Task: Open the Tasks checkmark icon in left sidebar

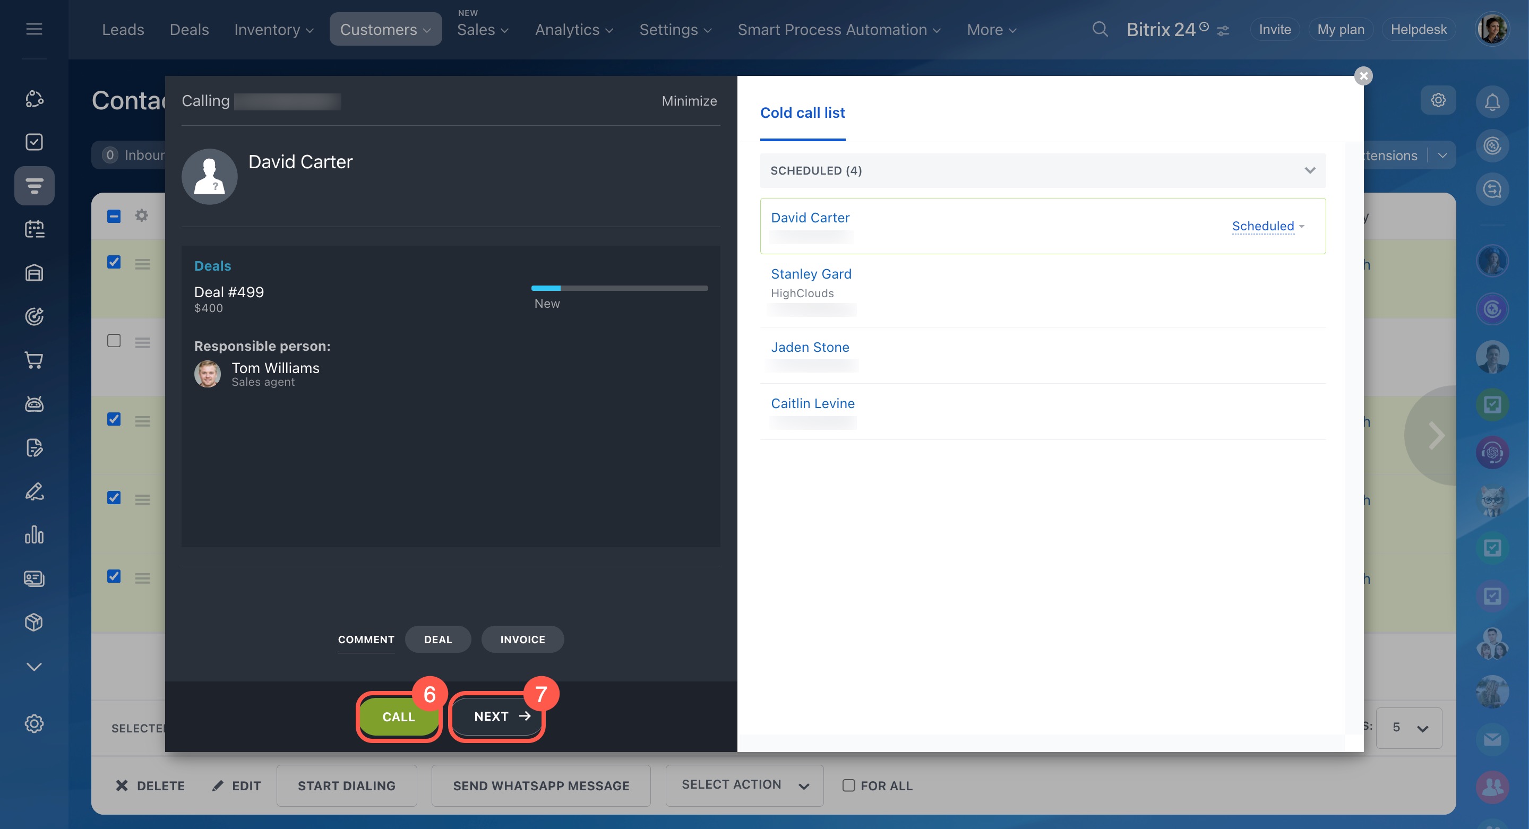Action: tap(35, 142)
